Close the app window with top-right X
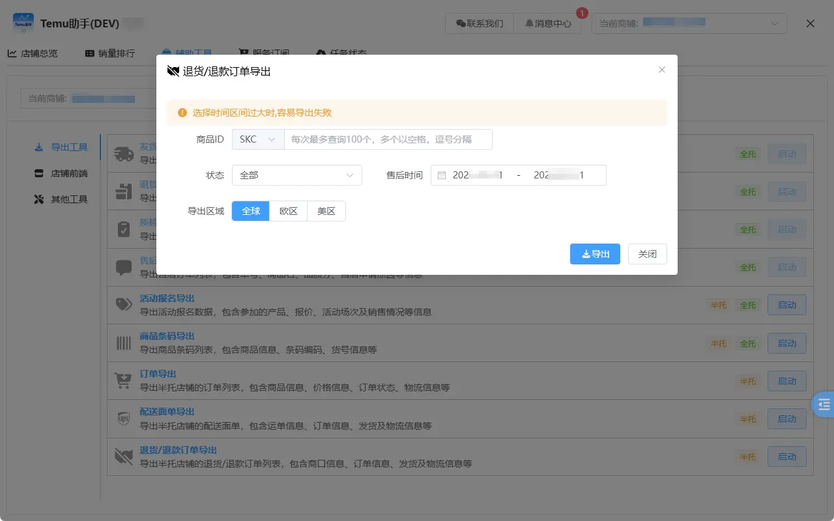 click(811, 23)
